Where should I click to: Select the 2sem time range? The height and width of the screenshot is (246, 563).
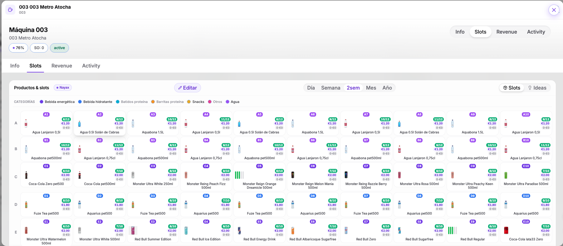(353, 88)
